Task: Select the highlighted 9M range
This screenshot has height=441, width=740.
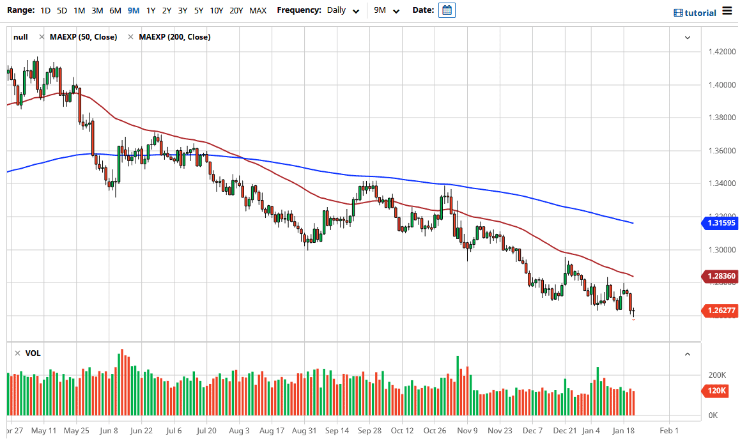Action: pyautogui.click(x=134, y=10)
